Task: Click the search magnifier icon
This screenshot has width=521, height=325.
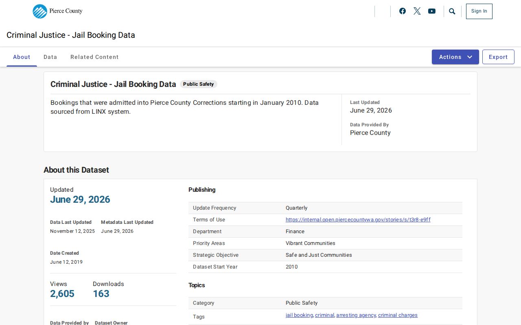Action: 452,11
